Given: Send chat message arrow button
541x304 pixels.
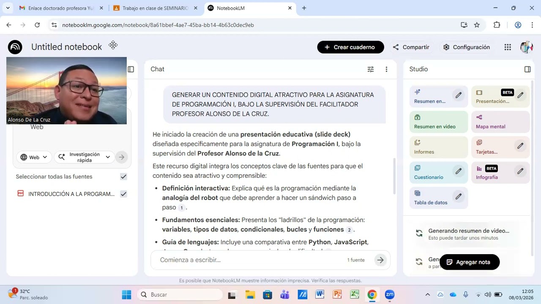Looking at the screenshot, I should point(380,260).
